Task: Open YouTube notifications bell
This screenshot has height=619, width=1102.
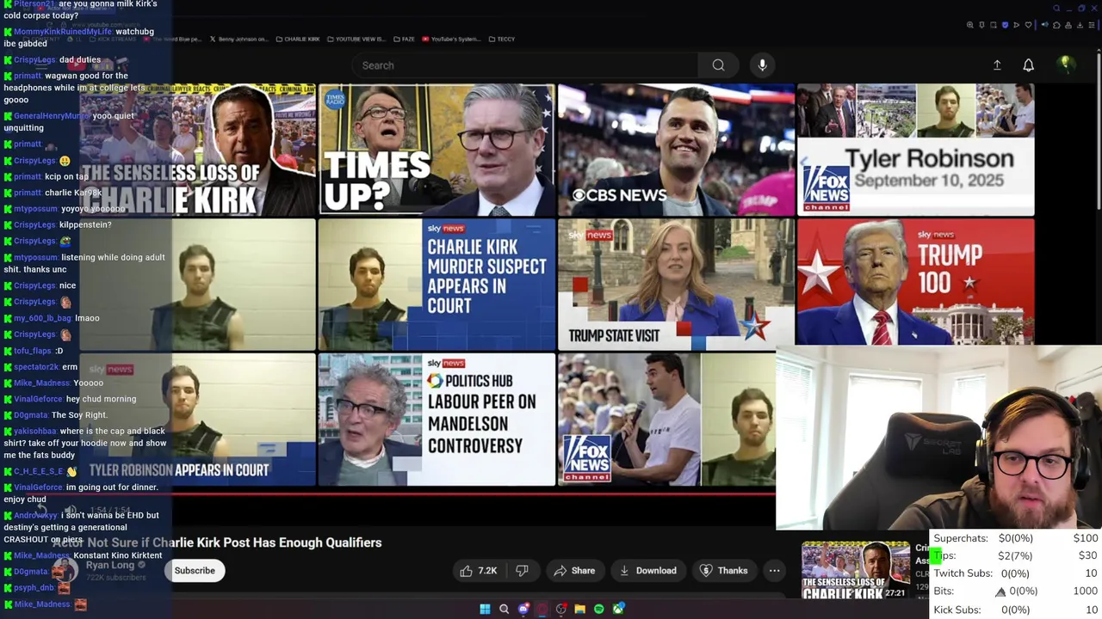Action: point(1028,65)
